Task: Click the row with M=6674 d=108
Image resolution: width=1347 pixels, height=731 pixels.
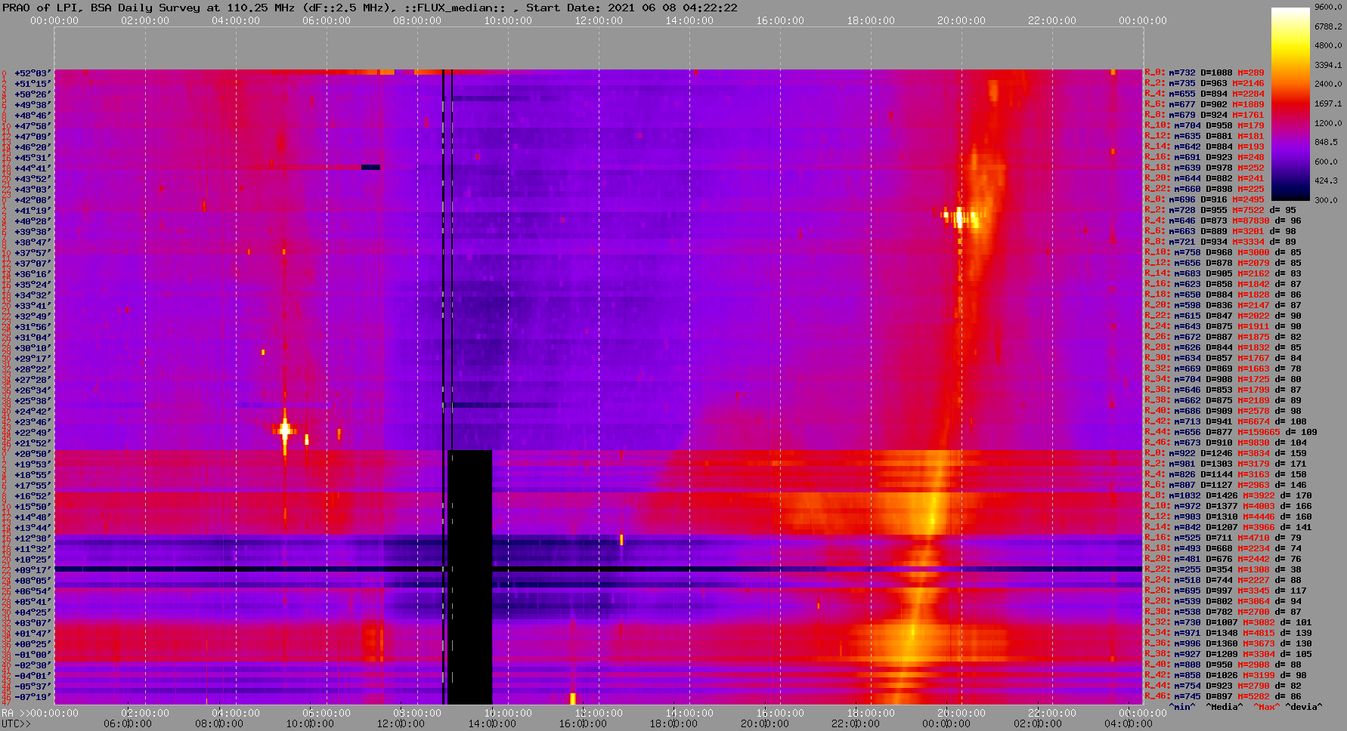Action: tap(1225, 422)
